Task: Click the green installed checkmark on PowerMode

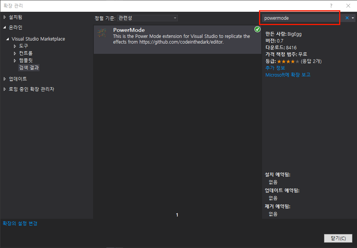Action: coord(257,29)
